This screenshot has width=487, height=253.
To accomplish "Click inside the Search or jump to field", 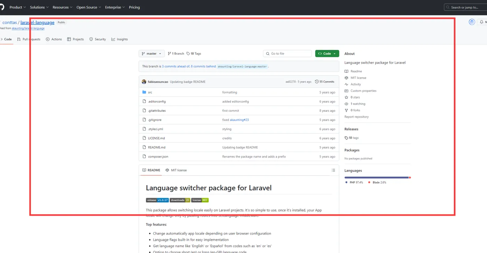I will (x=465, y=7).
